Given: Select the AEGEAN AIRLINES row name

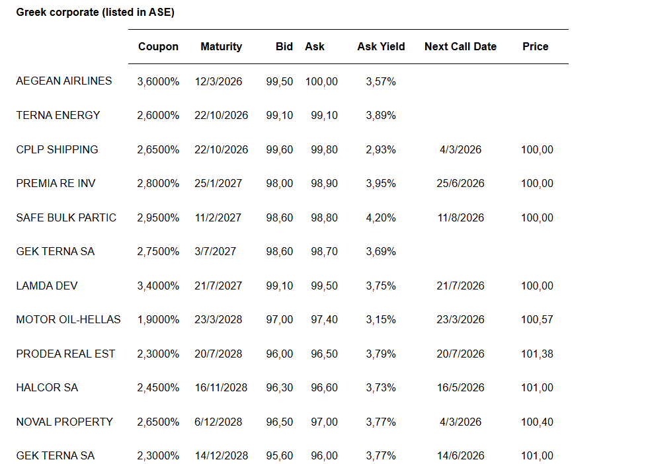Looking at the screenshot, I should (64, 81).
